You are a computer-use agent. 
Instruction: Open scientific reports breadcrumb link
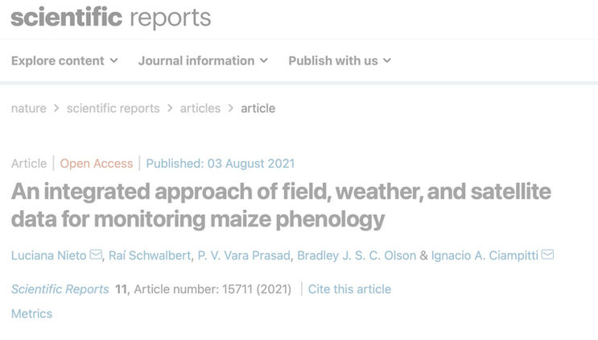(113, 108)
